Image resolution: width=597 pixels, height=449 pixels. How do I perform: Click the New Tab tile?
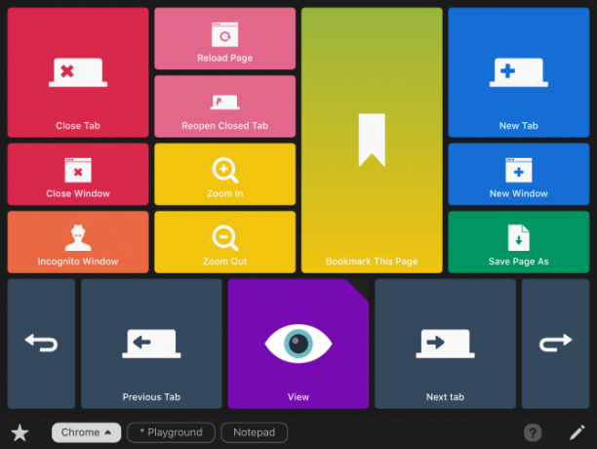coord(519,72)
